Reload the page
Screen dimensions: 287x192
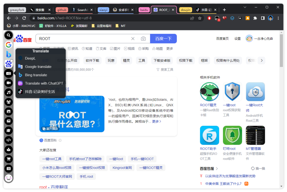pos(24,18)
